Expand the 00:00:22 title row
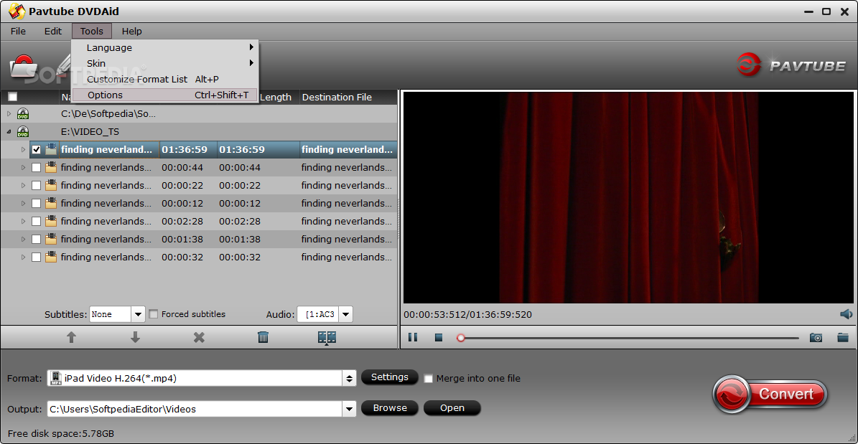 click(23, 185)
